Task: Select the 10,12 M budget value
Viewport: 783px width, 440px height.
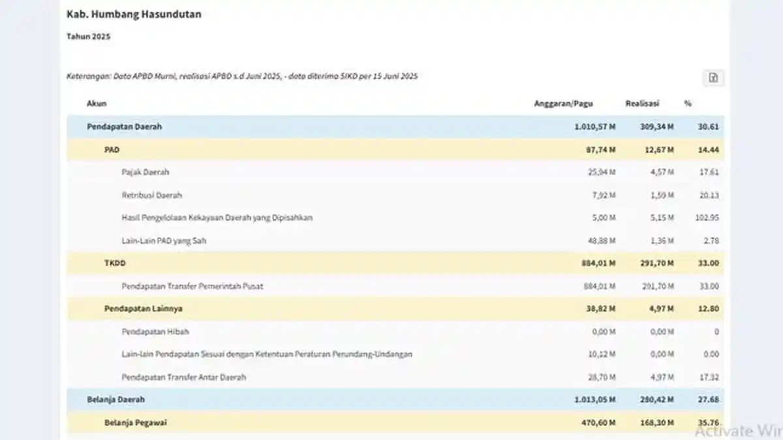Action: pos(602,355)
